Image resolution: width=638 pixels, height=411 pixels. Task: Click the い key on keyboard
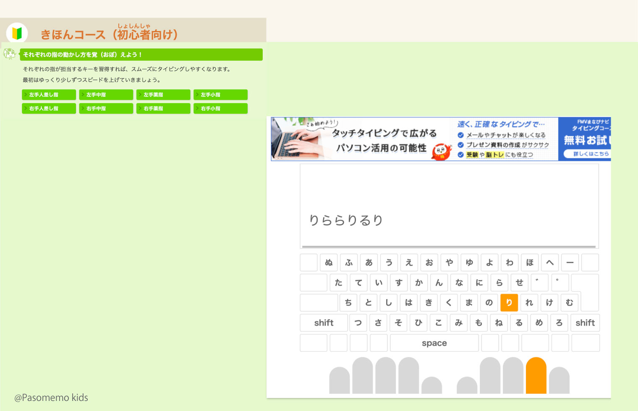click(x=379, y=283)
